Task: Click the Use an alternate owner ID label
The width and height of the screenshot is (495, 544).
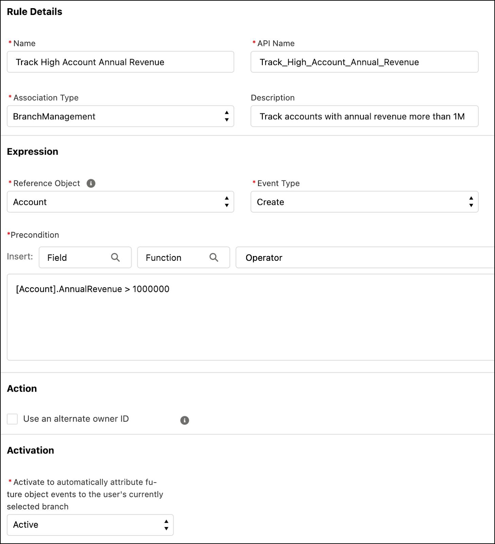Action: point(76,419)
